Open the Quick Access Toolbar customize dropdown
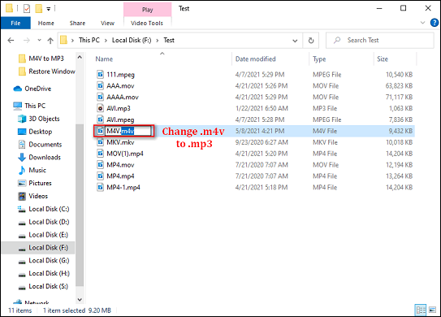Viewport: 441px width, 317px height. click(49, 9)
